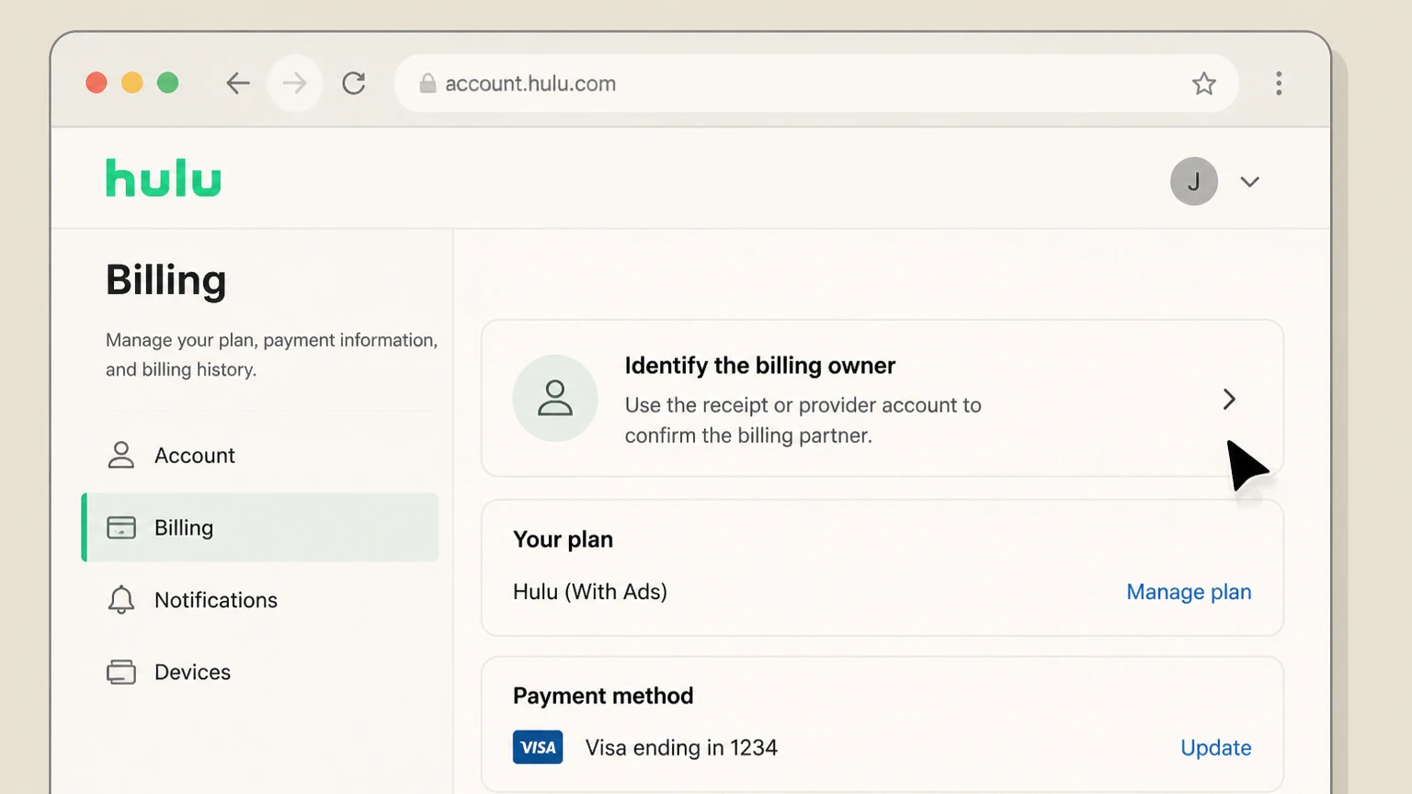The width and height of the screenshot is (1412, 794).
Task: Click the monitor icon beside Devices
Action: tap(121, 673)
